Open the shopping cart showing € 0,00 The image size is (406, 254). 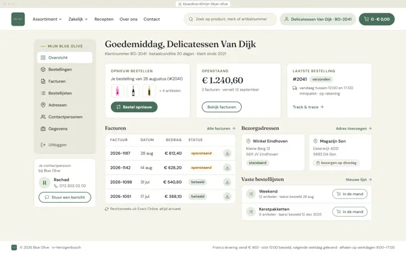(x=376, y=19)
